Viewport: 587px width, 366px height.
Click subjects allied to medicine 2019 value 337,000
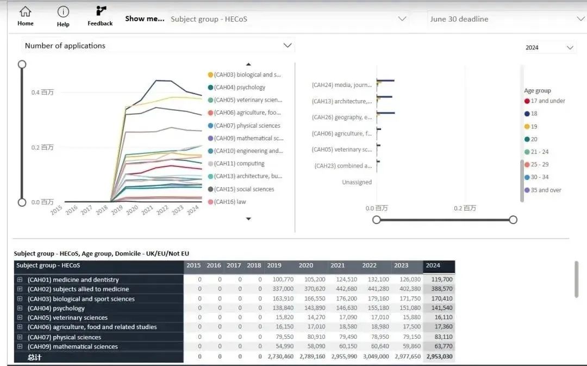click(x=283, y=289)
